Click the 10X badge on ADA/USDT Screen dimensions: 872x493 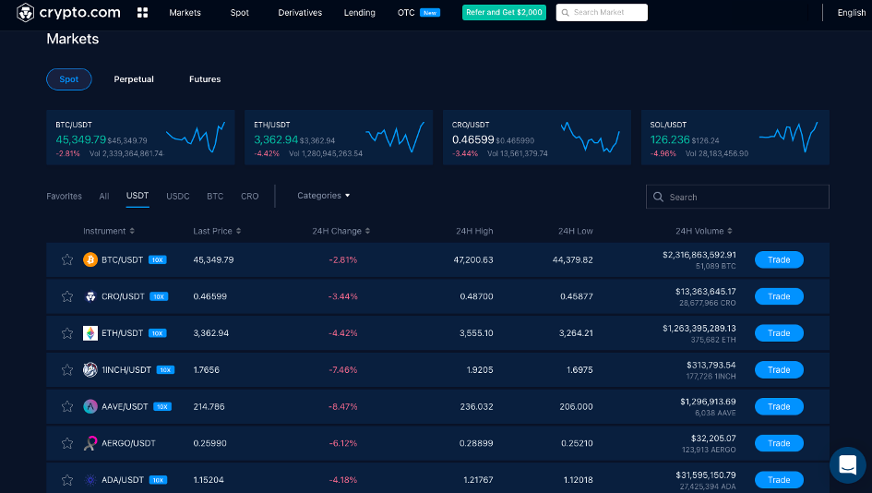click(158, 480)
